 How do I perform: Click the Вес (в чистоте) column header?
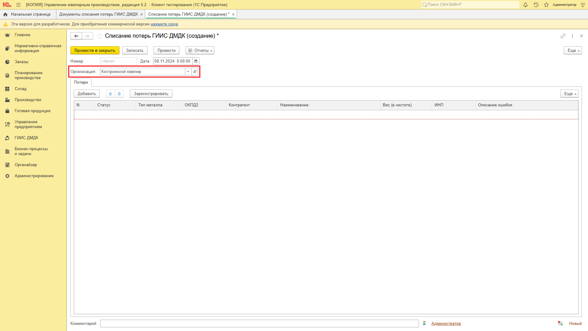click(x=406, y=105)
